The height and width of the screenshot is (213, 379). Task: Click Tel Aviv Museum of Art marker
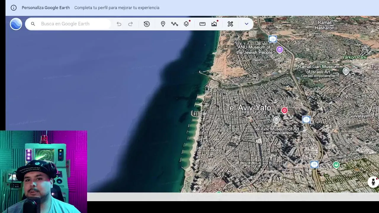[276, 120]
